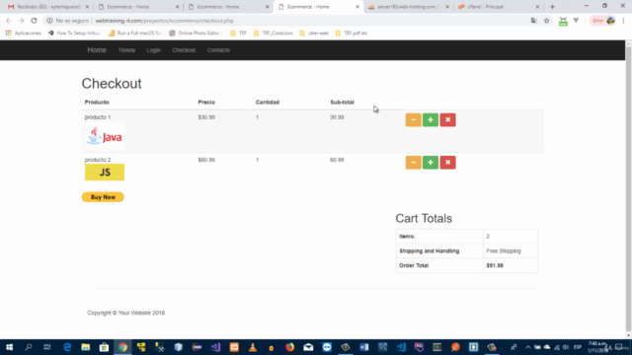Screen dimensions: 632x355
Task: Click the 'Copyright © Your Website 2018' text
Action: [x=125, y=313]
